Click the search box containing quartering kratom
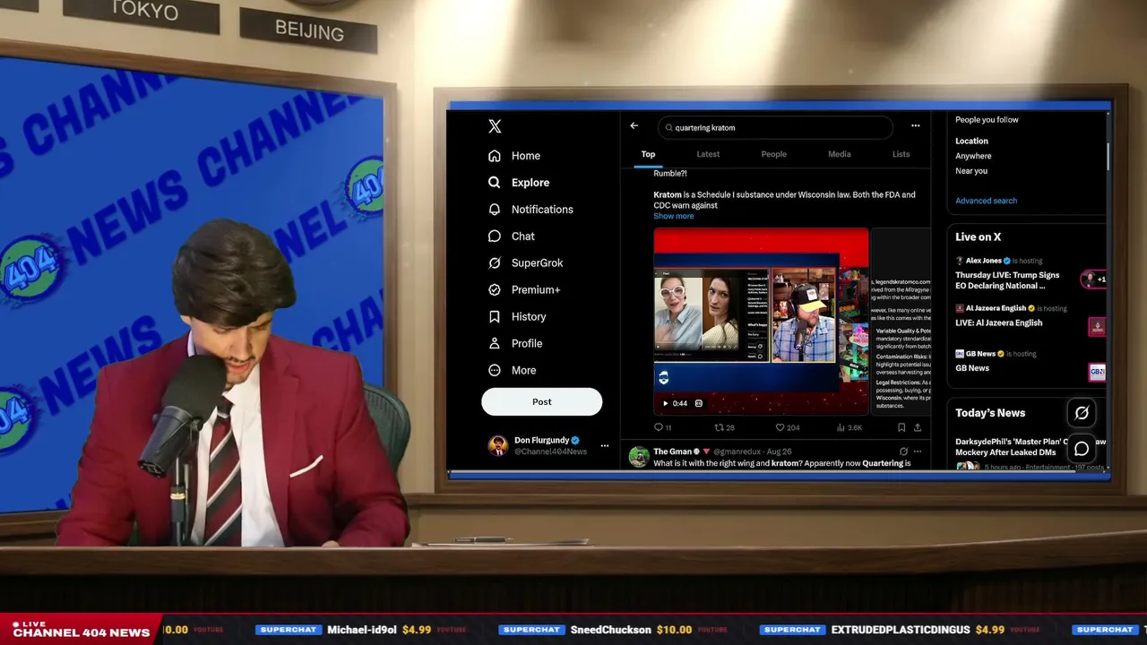The image size is (1147, 645). point(776,127)
